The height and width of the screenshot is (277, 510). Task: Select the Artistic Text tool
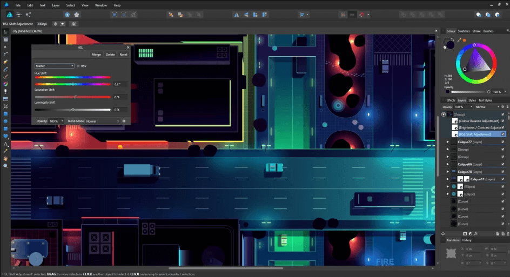(x=5, y=144)
